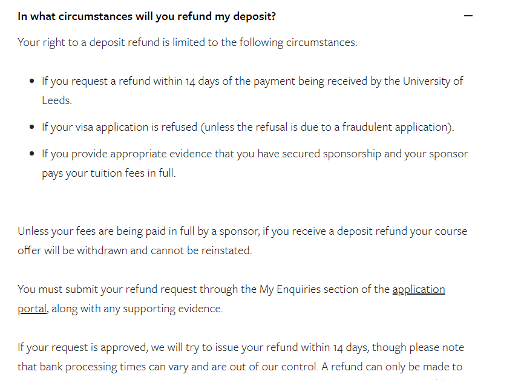524x380 pixels.
Task: Click the heading 'In what circumstances will you refund my deposit?'
Action: click(146, 16)
